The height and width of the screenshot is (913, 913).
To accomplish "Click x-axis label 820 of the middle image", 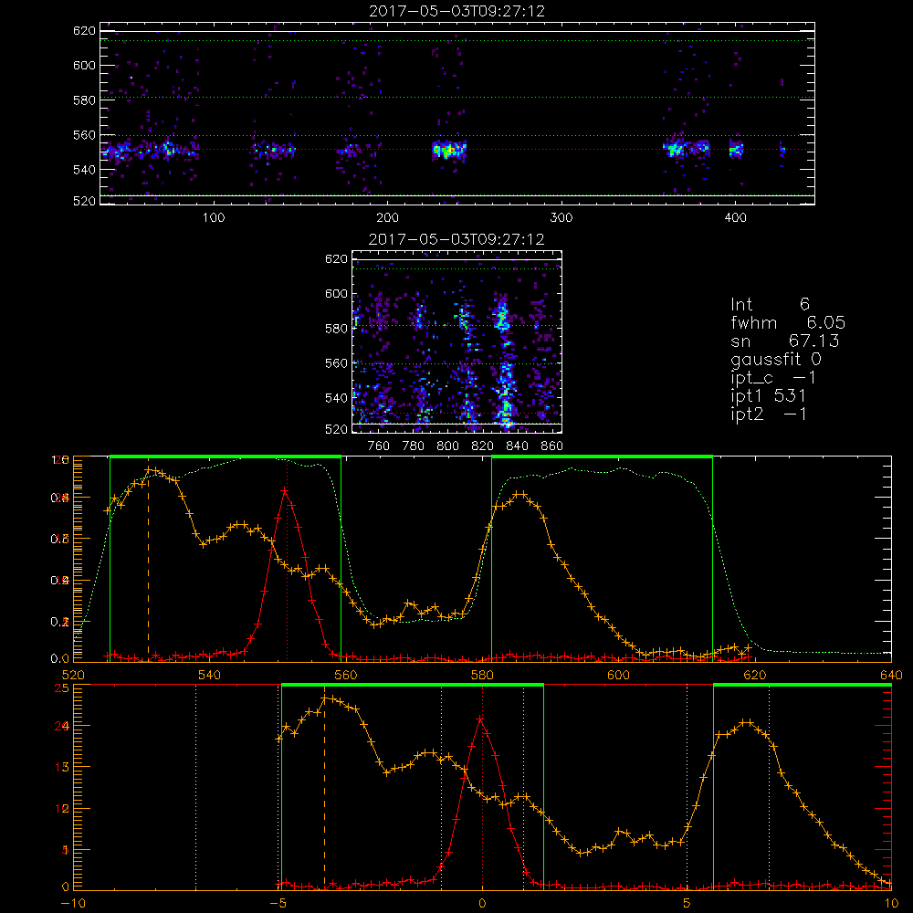I will coord(483,446).
